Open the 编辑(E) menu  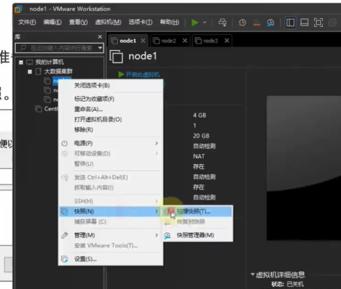coord(52,22)
